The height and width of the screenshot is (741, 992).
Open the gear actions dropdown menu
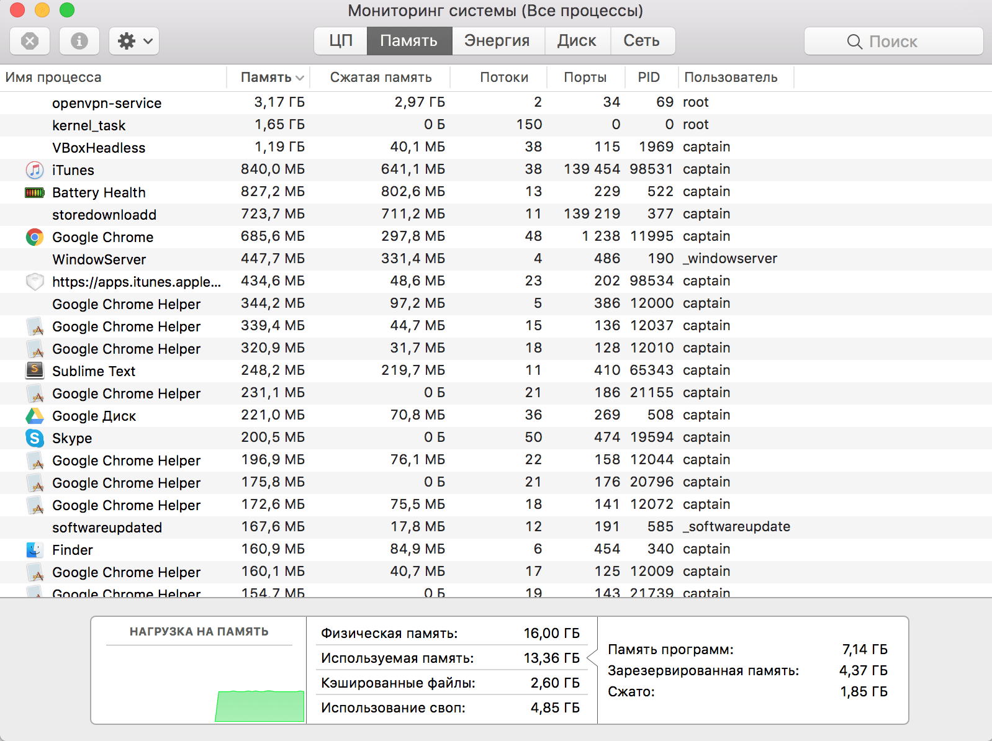coord(134,41)
